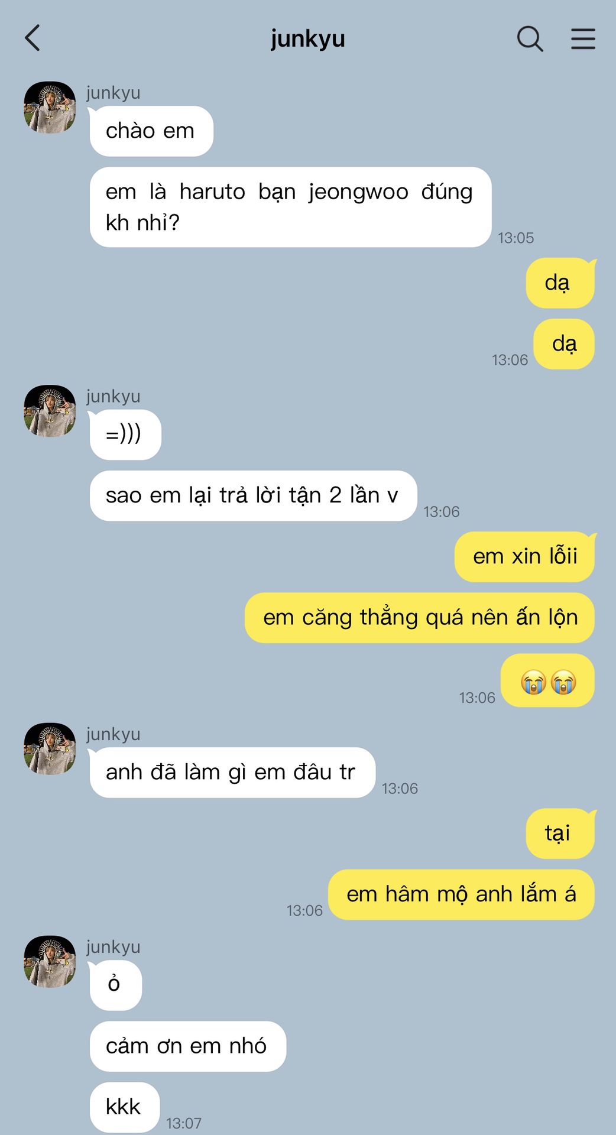The height and width of the screenshot is (1135, 616).
Task: Tap the second 'dạ' bubble sent 13:06
Action: tap(564, 344)
